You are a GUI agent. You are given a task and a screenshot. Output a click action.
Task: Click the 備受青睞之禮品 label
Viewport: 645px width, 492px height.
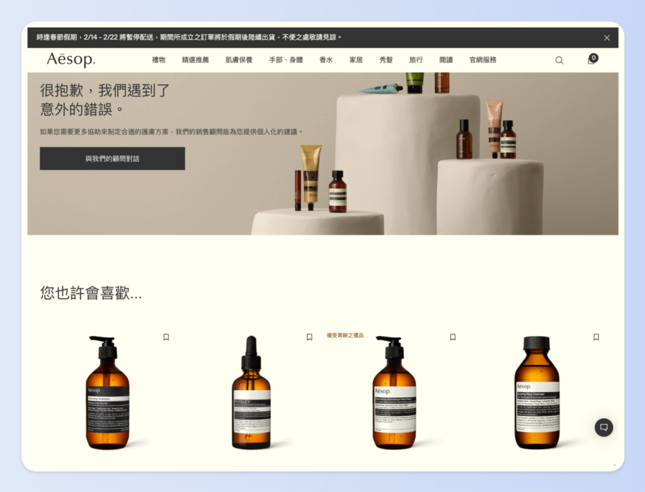point(345,335)
